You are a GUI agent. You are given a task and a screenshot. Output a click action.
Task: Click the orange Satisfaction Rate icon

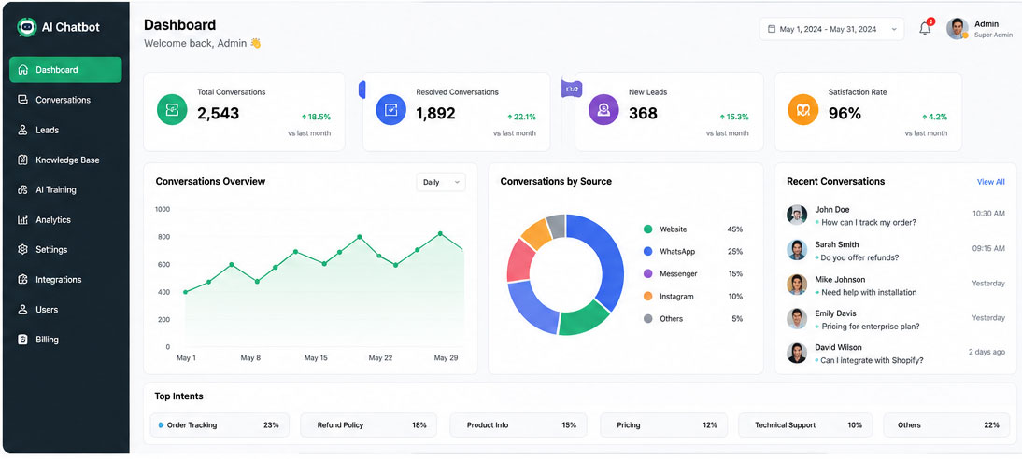(803, 109)
